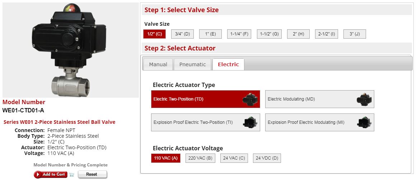Choose the 1" (E) valve size
Image resolution: width=417 pixels, height=180 pixels.
(210, 34)
